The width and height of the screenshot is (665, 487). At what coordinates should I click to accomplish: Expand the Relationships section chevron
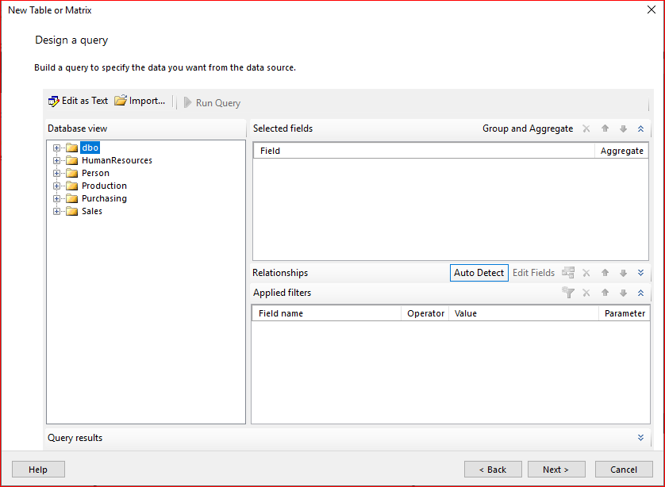(640, 273)
